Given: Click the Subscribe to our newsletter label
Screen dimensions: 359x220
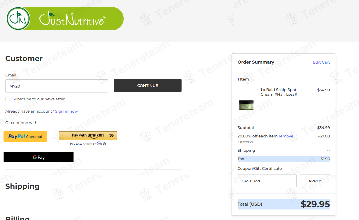Looking at the screenshot, I should tap(39, 99).
